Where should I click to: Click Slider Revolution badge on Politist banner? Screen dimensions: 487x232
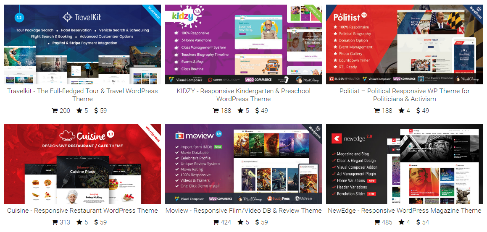(345, 79)
